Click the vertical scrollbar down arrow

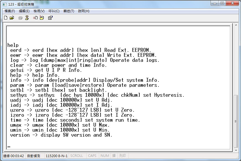coord(236,150)
